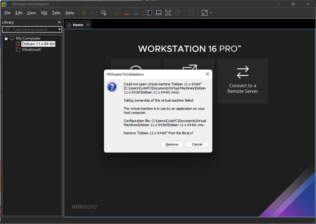The image size is (316, 224).
Task: Open the power options dropdown arrow
Action: 91,13
